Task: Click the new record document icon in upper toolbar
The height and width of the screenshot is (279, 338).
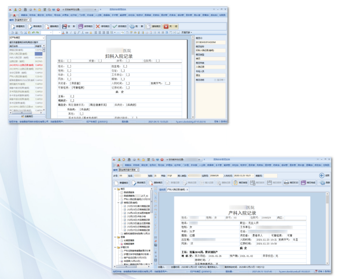Action: 13,27
